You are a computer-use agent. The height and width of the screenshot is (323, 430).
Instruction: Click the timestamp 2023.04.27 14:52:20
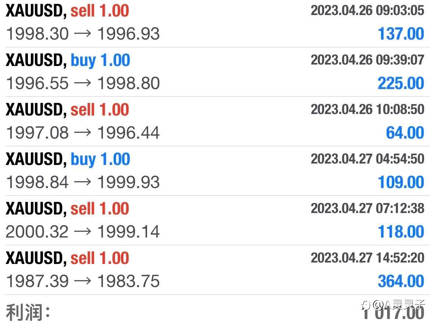click(367, 258)
